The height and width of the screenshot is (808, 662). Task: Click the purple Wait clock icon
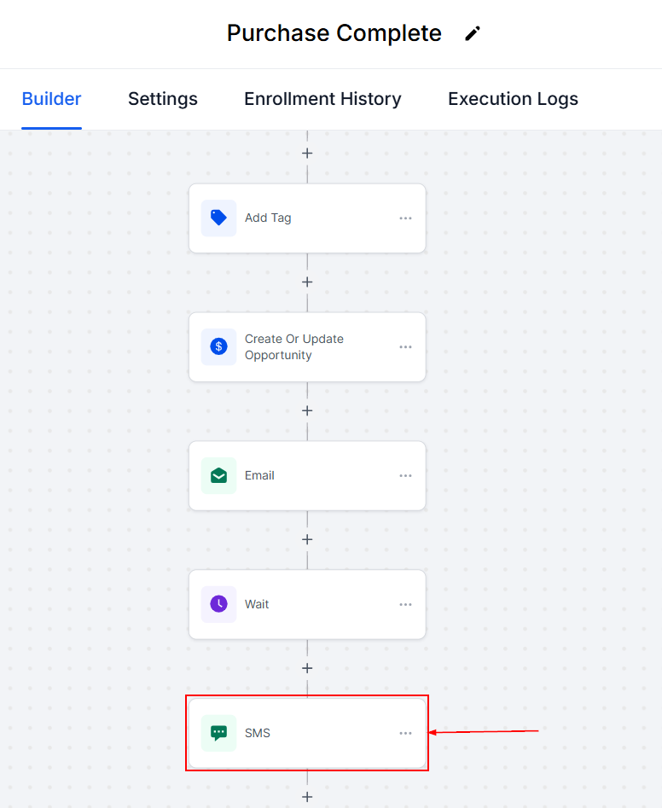pyautogui.click(x=218, y=604)
